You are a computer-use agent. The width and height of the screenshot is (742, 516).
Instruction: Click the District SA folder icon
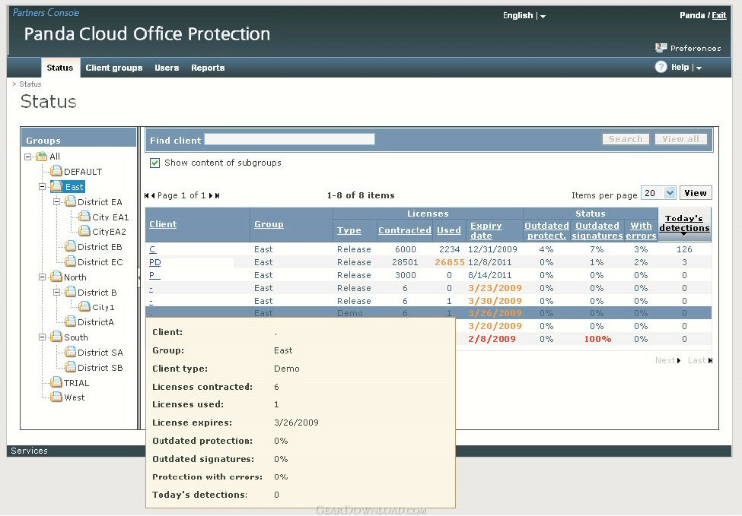tap(71, 352)
